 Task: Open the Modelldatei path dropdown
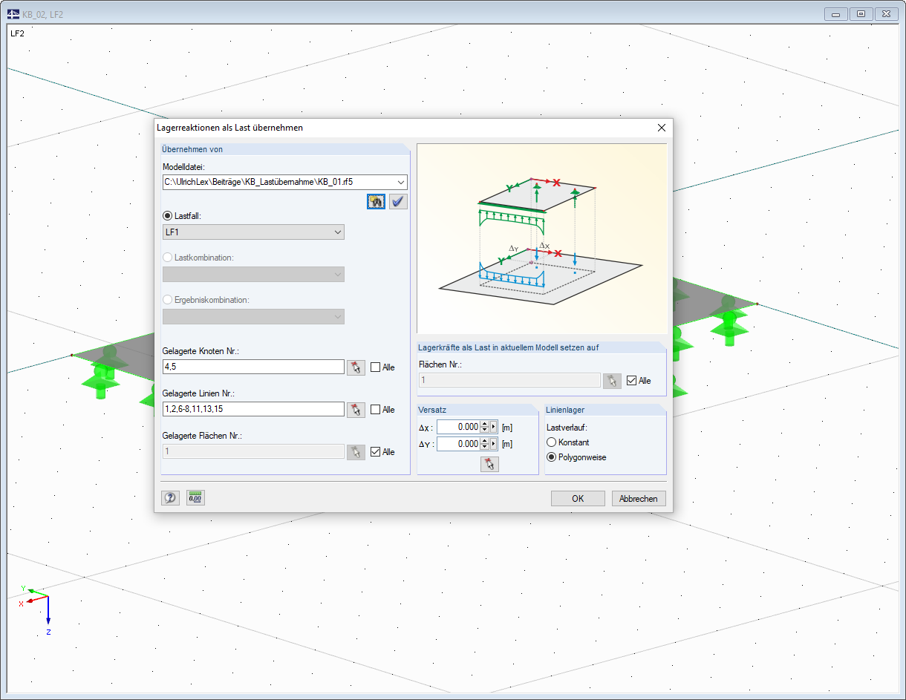click(401, 182)
